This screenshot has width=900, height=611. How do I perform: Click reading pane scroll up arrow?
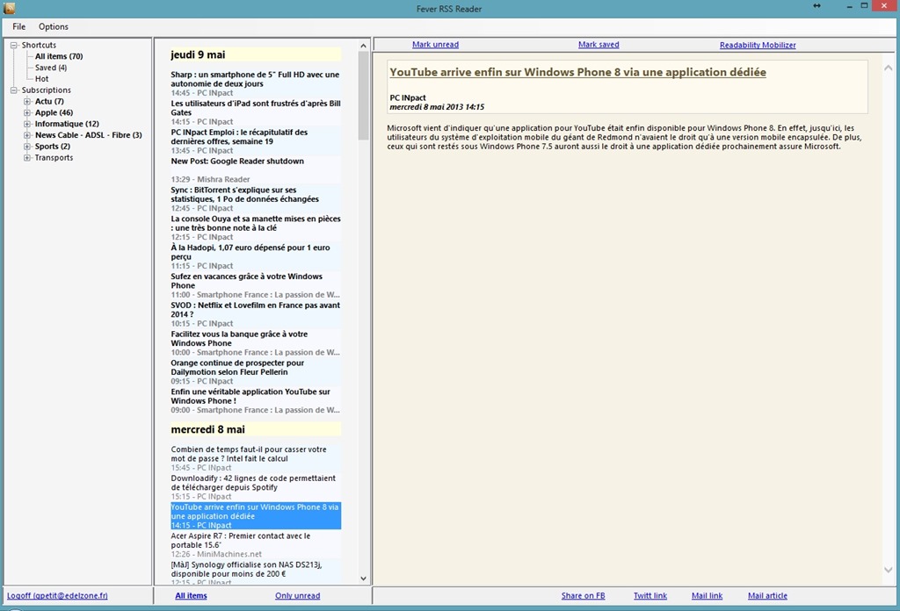click(888, 68)
